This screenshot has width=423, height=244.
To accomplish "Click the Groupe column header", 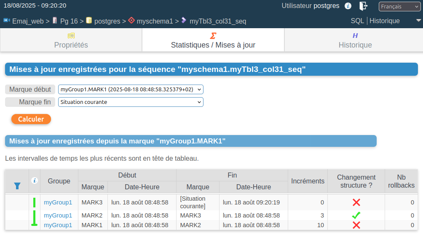I will (59, 181).
